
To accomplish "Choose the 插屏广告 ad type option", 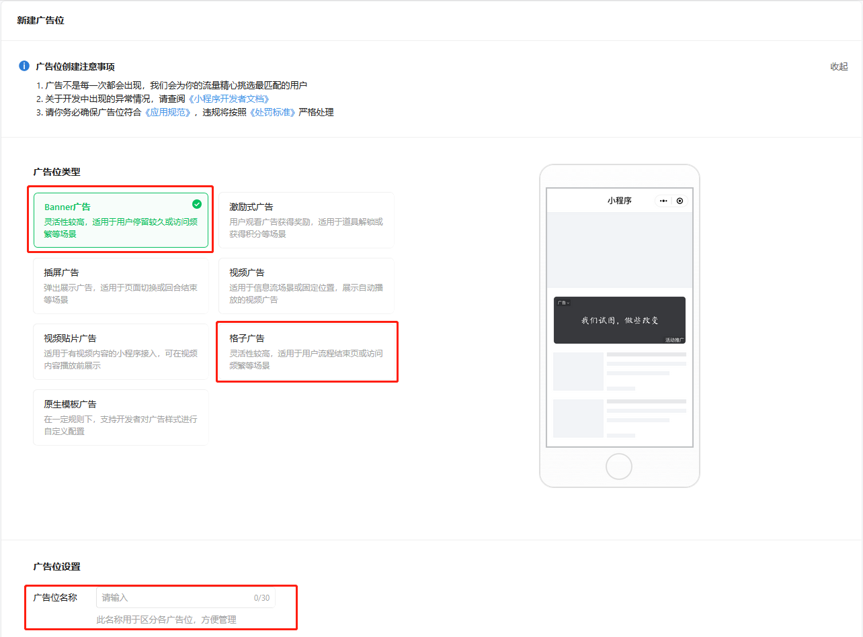I will coord(120,286).
